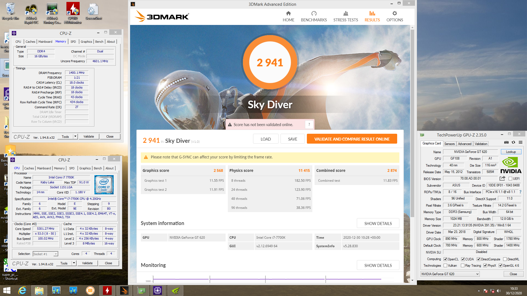Screen dimensions: 527x296
Task: Open the STRESS TESTS section in 3DMark
Action: (x=346, y=16)
